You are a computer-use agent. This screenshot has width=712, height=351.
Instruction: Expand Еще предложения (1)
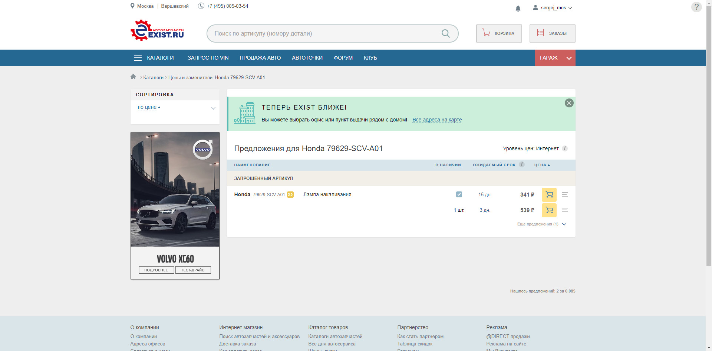(x=542, y=224)
